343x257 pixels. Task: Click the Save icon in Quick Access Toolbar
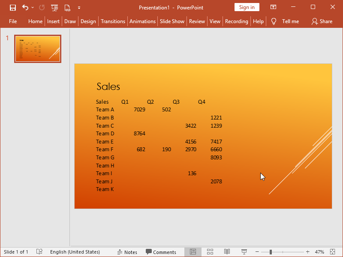[x=13, y=8]
